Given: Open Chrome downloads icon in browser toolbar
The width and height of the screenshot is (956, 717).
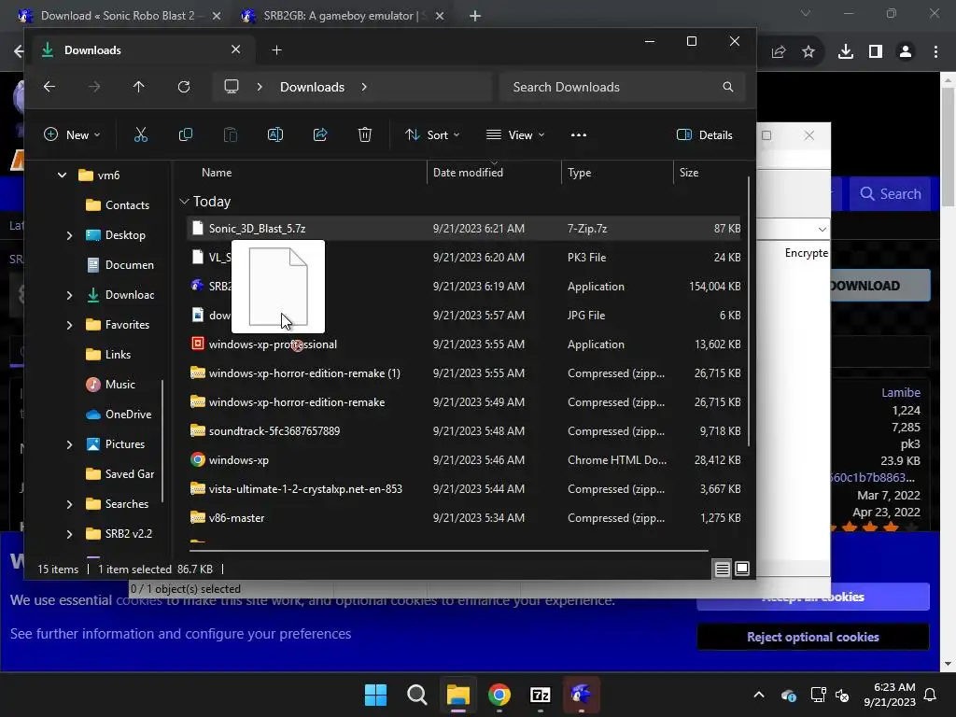Looking at the screenshot, I should [846, 52].
